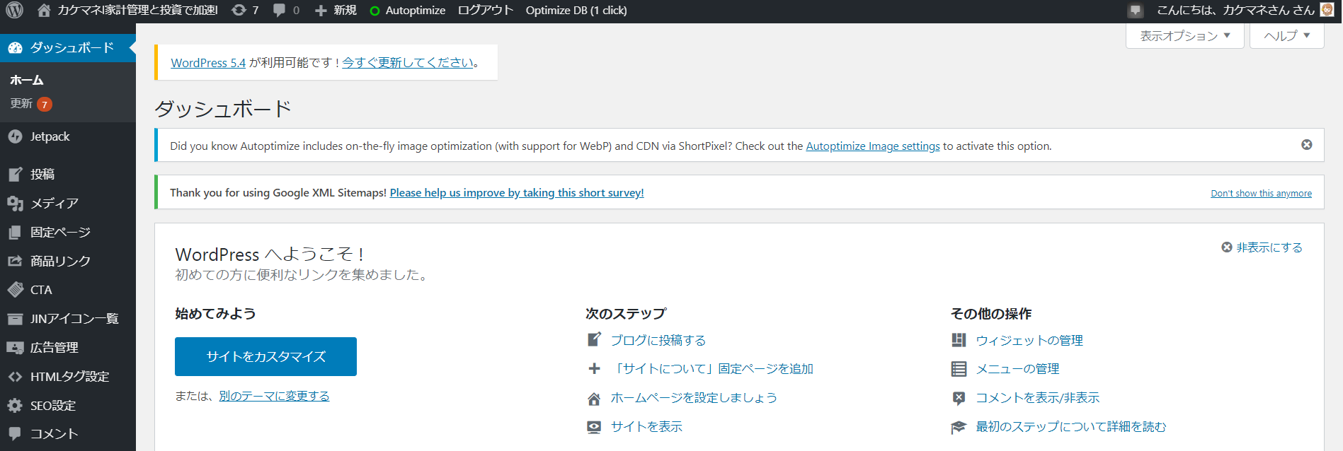The width and height of the screenshot is (1343, 451).
Task: Click the green Autoptimize status circle
Action: point(375,11)
